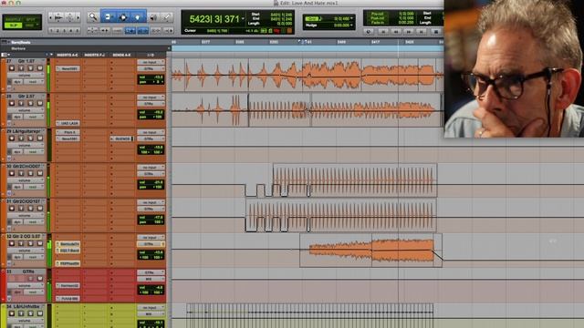
Task: Click the Return to Zero transport button
Action: pos(383,32)
